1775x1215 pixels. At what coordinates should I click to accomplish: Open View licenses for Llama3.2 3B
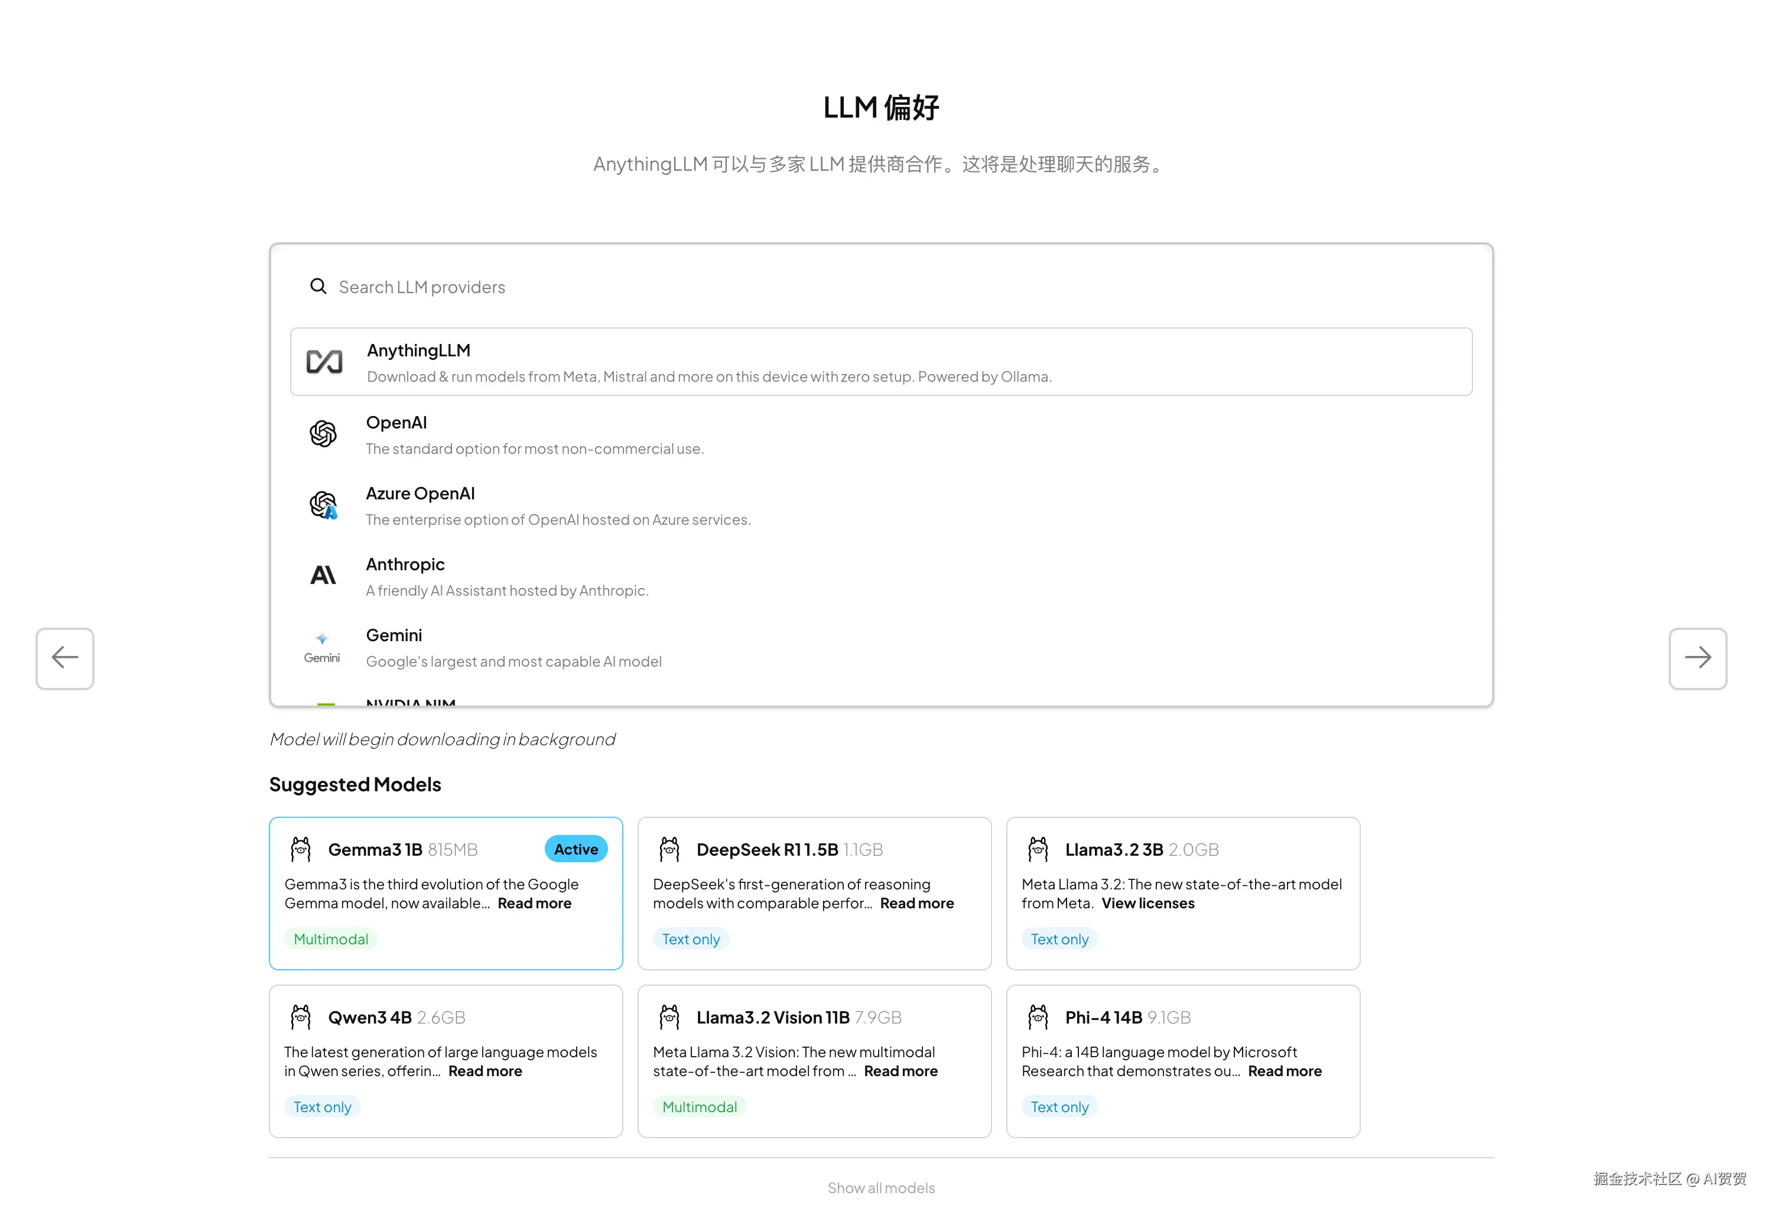1147,904
